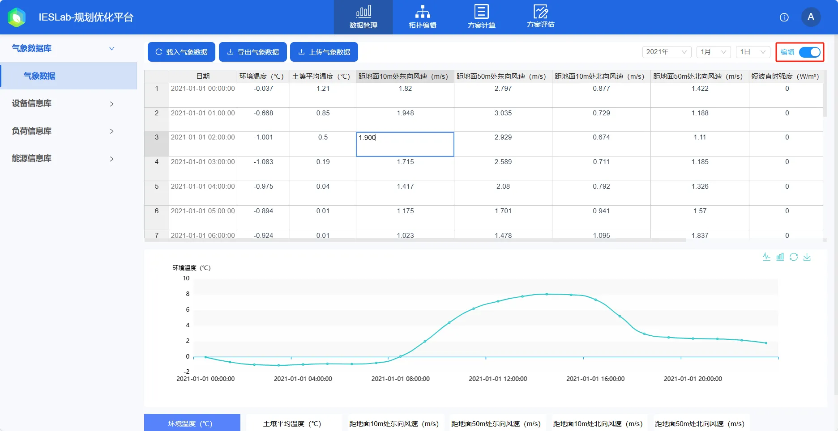
Task: Open the info circle icon in header
Action: [784, 17]
